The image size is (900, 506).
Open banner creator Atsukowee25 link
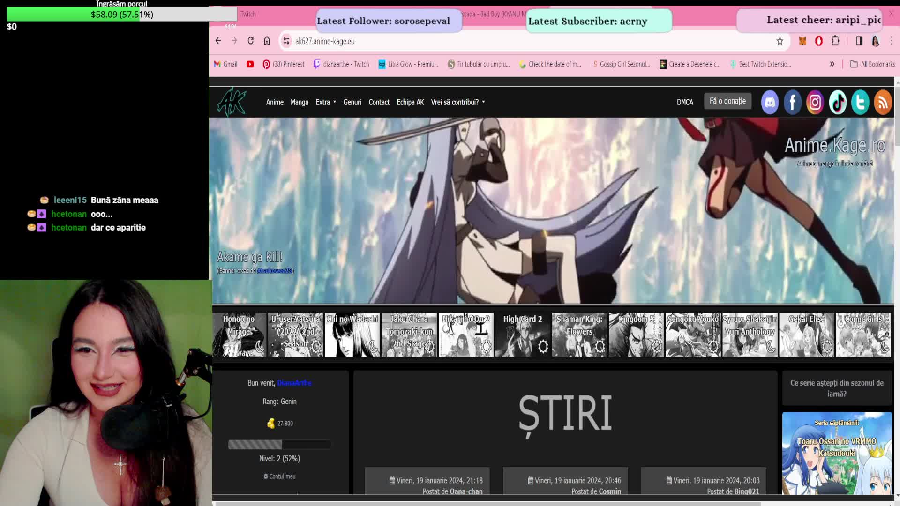pos(274,271)
